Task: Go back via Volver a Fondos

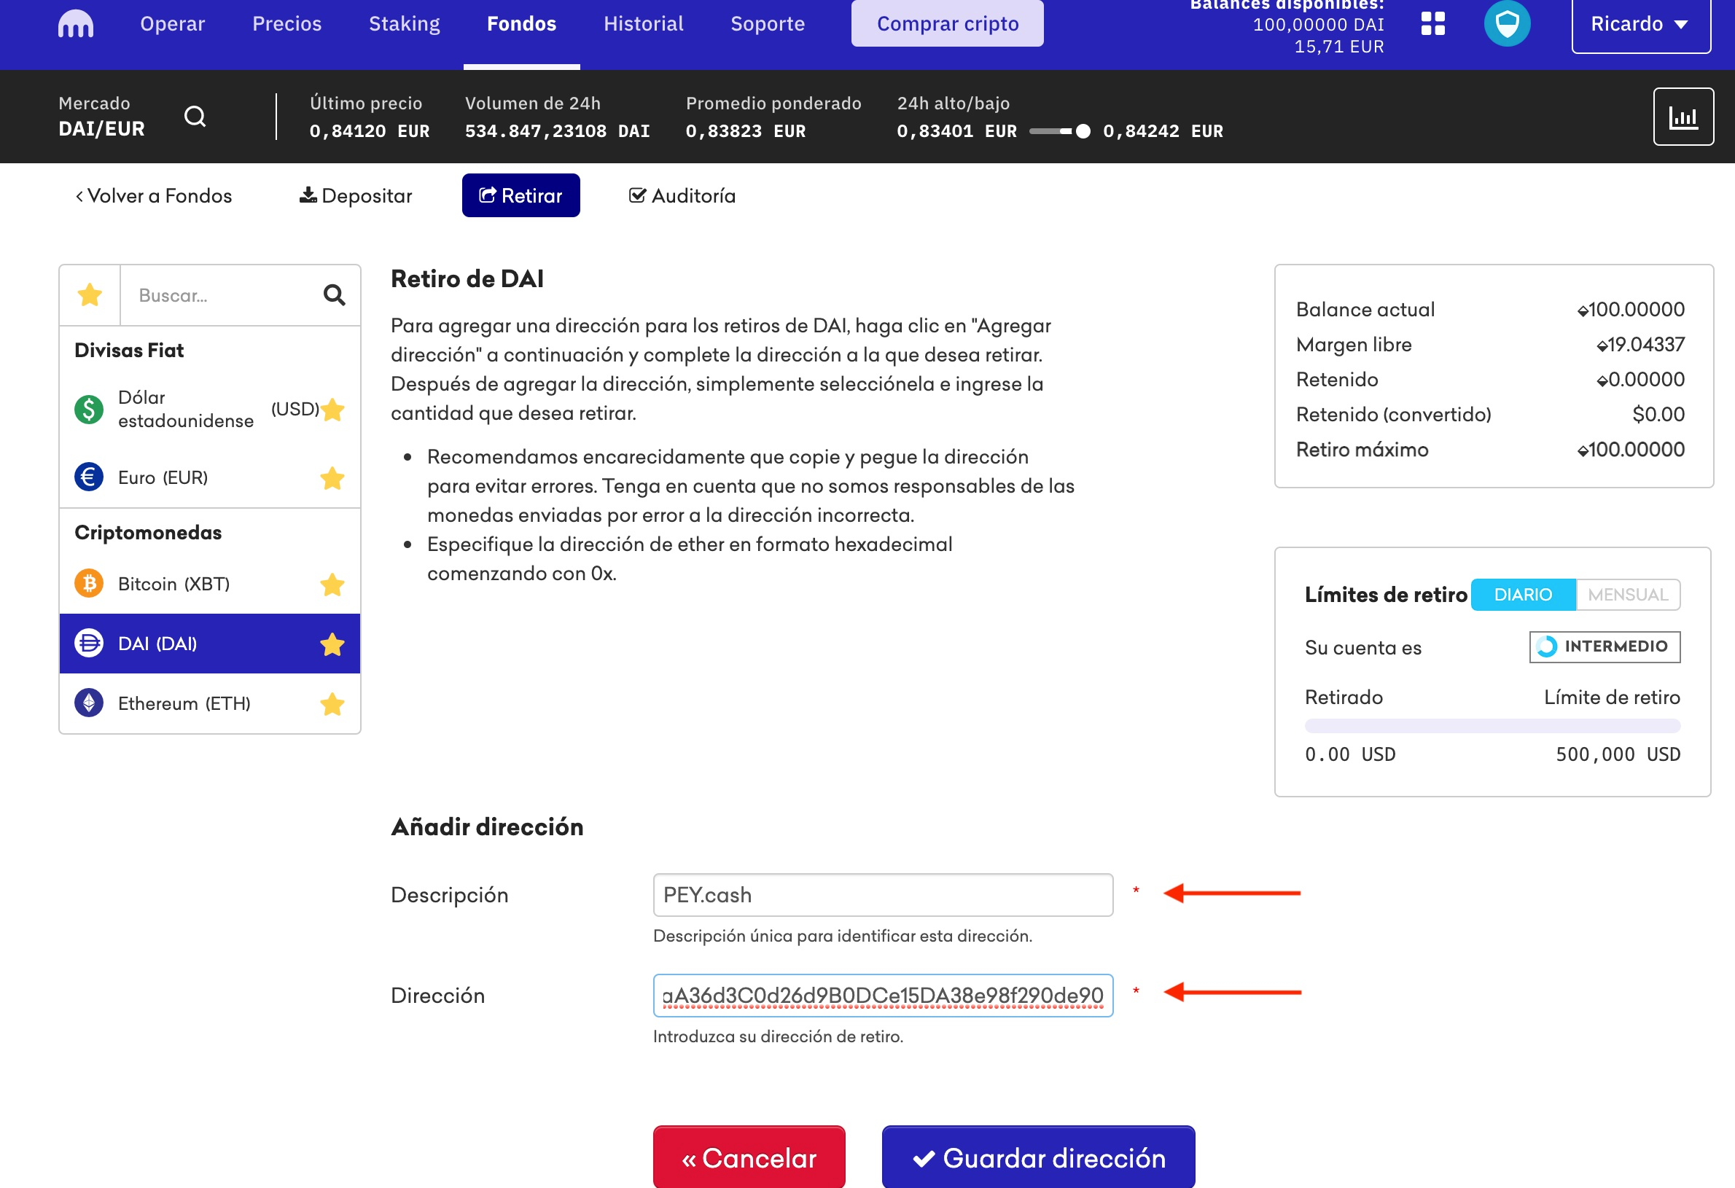Action: coord(154,195)
